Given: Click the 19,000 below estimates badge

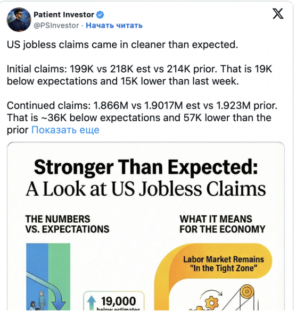Looking at the screenshot, I should coord(114,301).
